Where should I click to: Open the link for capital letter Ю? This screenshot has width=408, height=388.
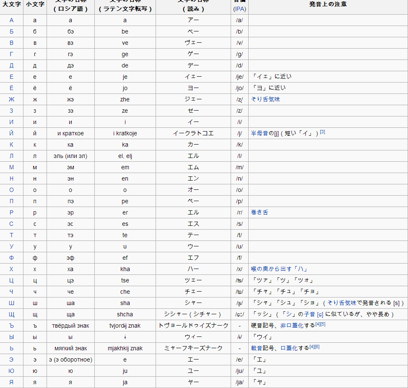11,371
